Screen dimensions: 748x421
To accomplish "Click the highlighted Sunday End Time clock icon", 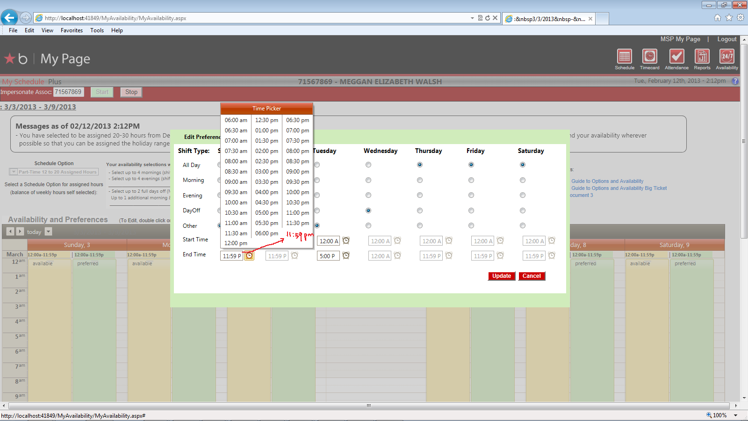I will coord(249,256).
